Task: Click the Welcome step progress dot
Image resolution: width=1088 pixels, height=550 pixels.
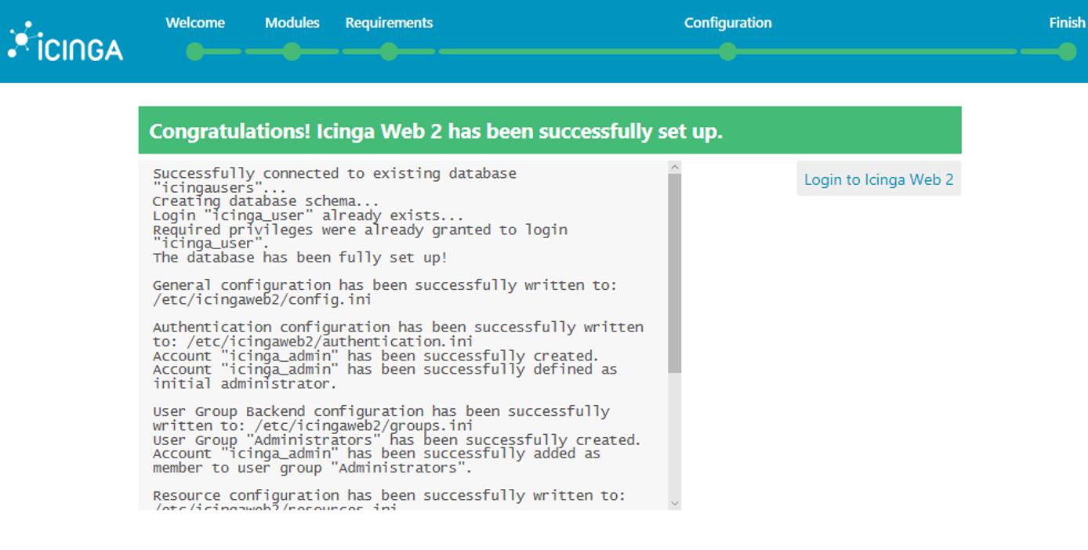Action: (x=195, y=52)
